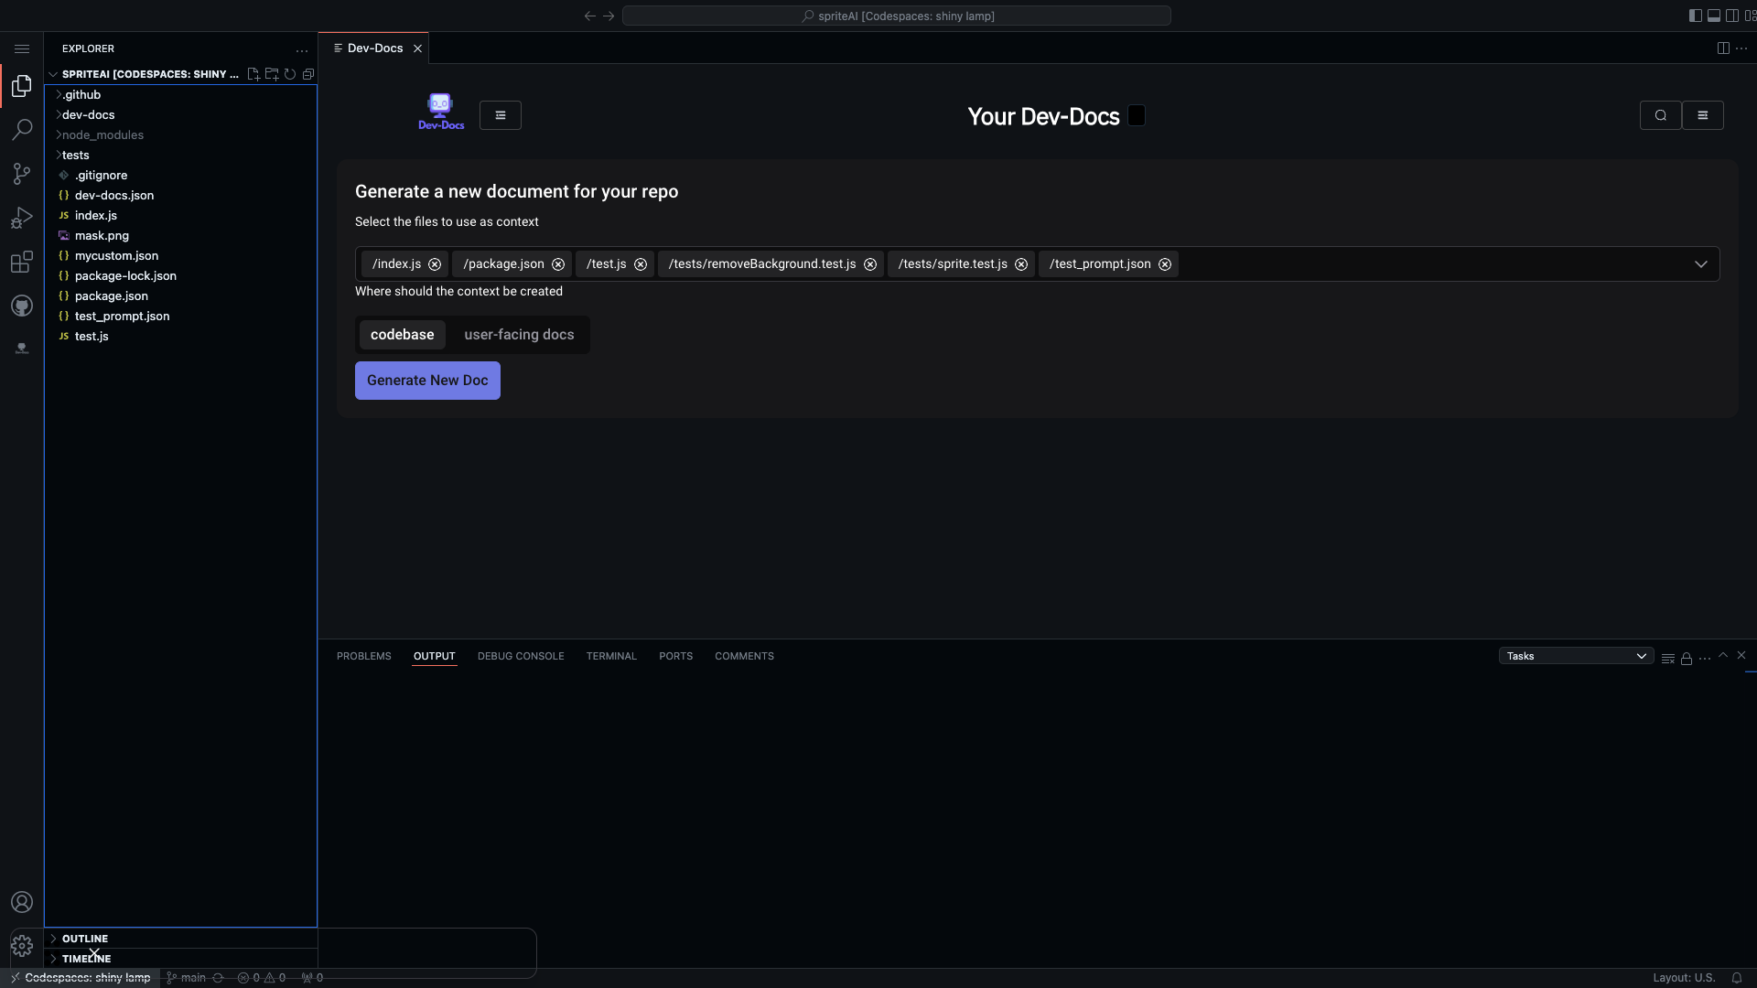Select the Run and Debug icon
Image resolution: width=1757 pixels, height=988 pixels.
click(x=21, y=218)
